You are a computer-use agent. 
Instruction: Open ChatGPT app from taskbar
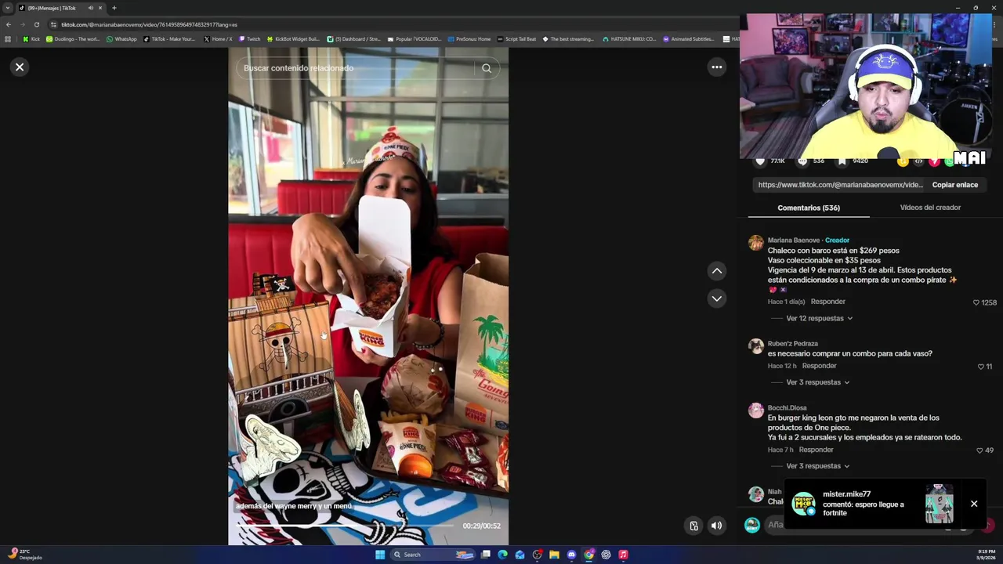pyautogui.click(x=606, y=555)
